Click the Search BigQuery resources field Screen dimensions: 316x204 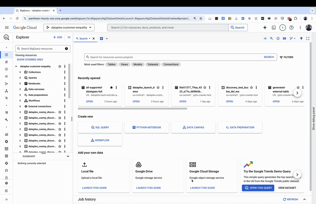click(x=41, y=49)
